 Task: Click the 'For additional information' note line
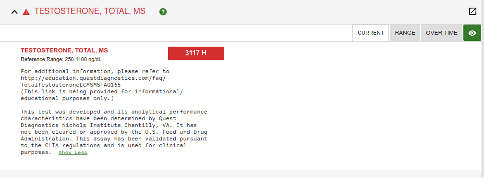coord(95,71)
